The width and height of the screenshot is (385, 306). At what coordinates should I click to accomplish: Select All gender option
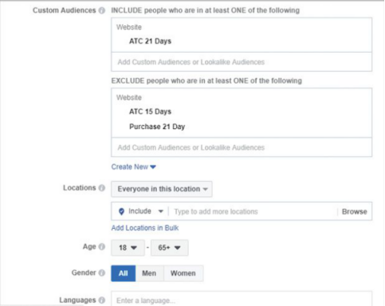(x=124, y=273)
